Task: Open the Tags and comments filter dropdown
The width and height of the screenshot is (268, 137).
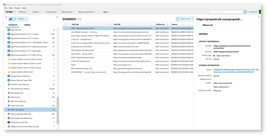Action: point(86,12)
